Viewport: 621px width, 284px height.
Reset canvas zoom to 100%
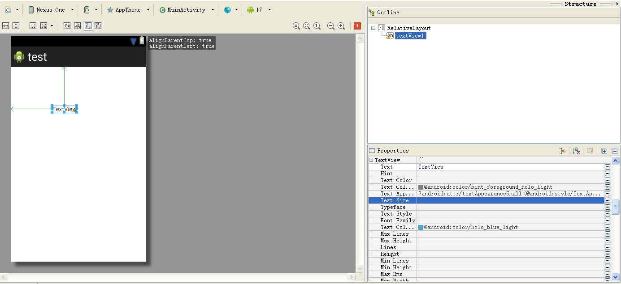(x=317, y=26)
